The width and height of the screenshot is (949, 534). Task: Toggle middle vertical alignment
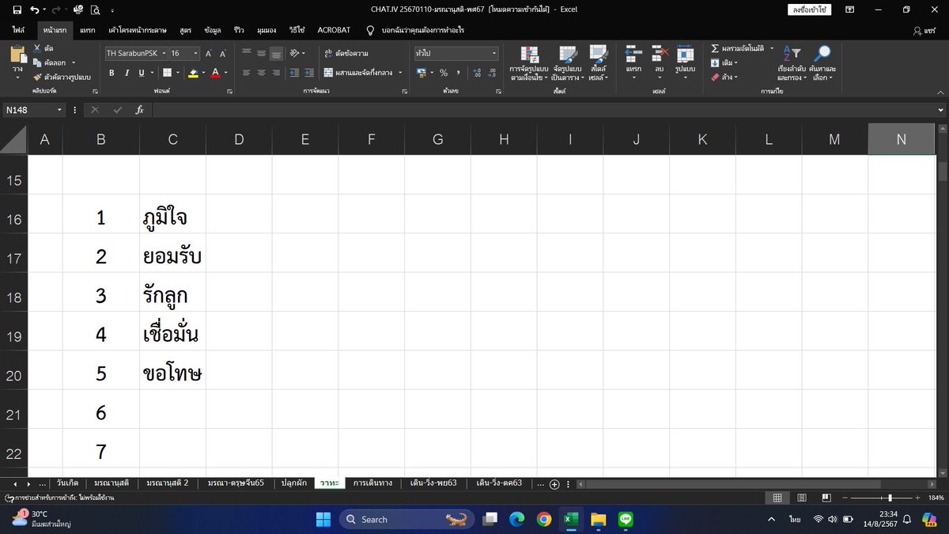coord(261,54)
